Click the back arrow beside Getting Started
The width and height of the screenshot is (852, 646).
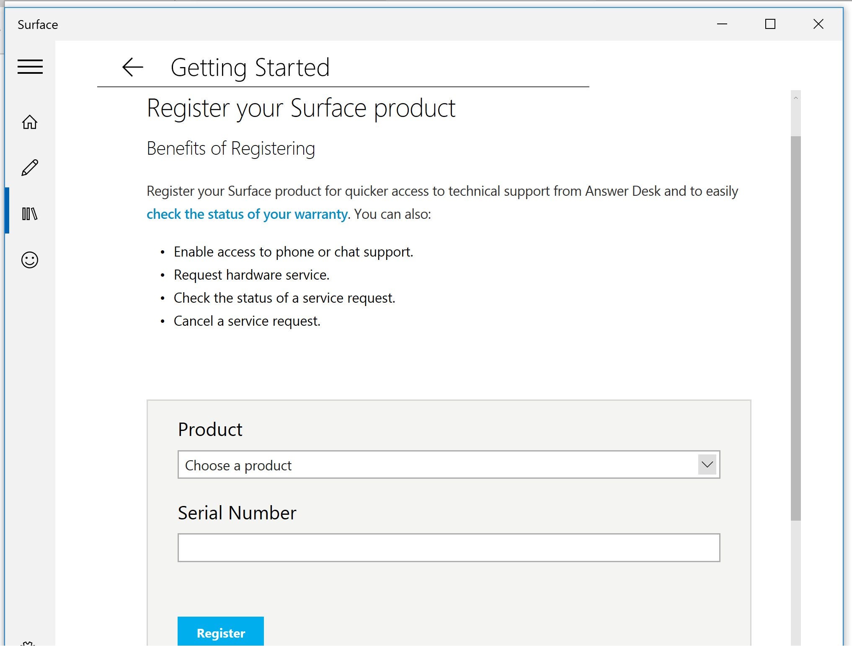coord(133,67)
